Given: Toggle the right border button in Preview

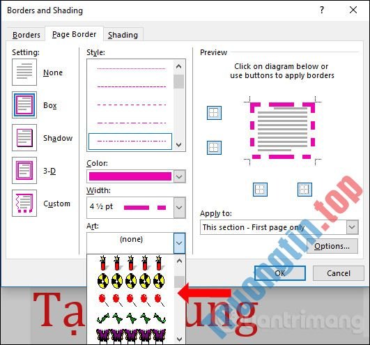Looking at the screenshot, I should click(305, 190).
